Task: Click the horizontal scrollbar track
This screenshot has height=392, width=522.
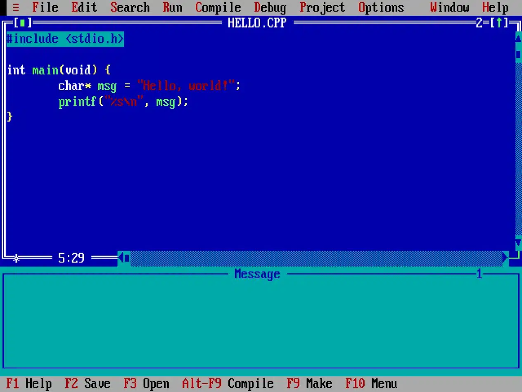Action: pos(316,258)
